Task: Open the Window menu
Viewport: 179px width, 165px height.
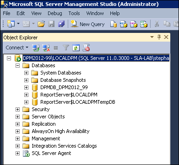Action: (95, 13)
